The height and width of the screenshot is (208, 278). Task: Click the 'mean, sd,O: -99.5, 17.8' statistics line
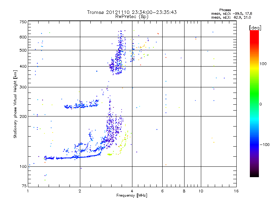click(x=231, y=14)
